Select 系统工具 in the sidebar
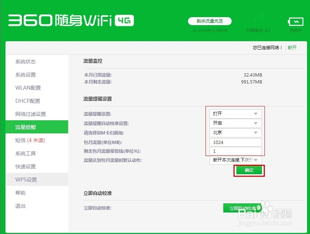Viewport: 310px width, 234px height. (25, 153)
